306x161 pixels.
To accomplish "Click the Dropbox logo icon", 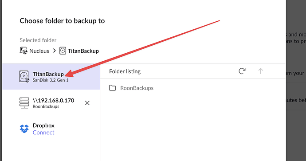I will coord(24,129).
